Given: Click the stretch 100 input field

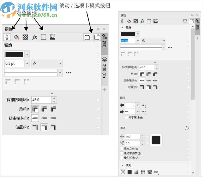Looking at the screenshot, I should point(133,137).
